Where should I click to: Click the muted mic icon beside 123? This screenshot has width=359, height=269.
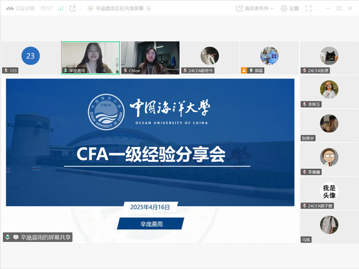point(6,71)
